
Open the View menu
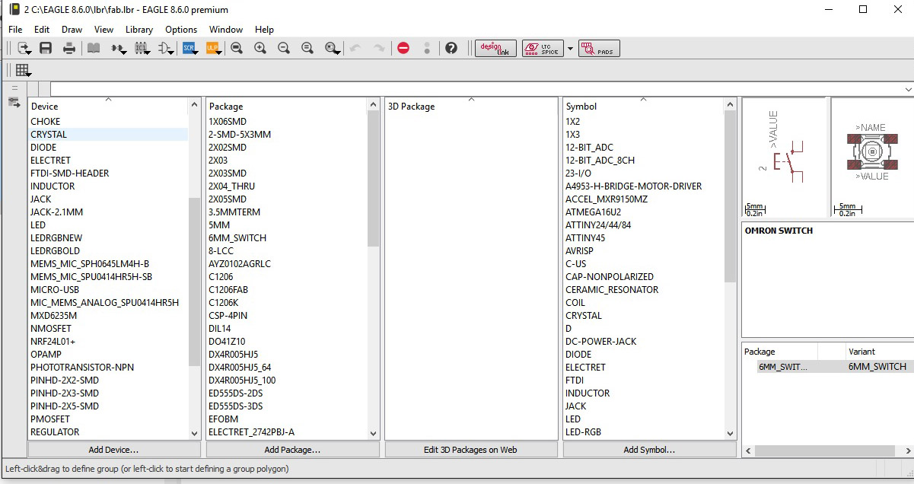104,30
